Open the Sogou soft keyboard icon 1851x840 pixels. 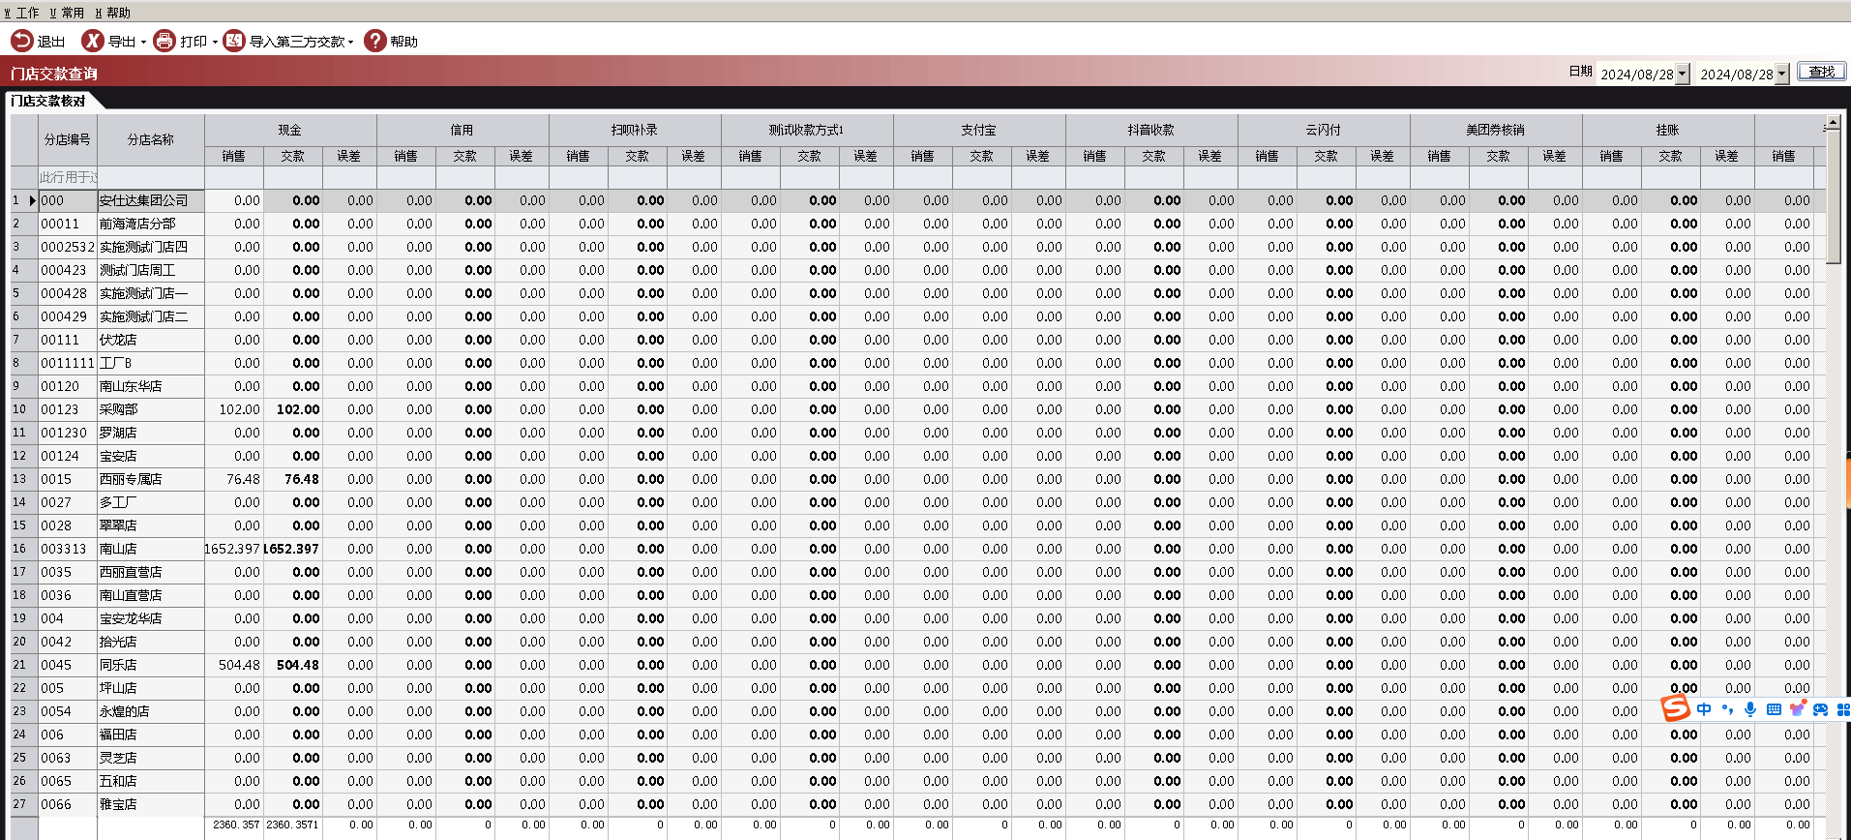1774,709
